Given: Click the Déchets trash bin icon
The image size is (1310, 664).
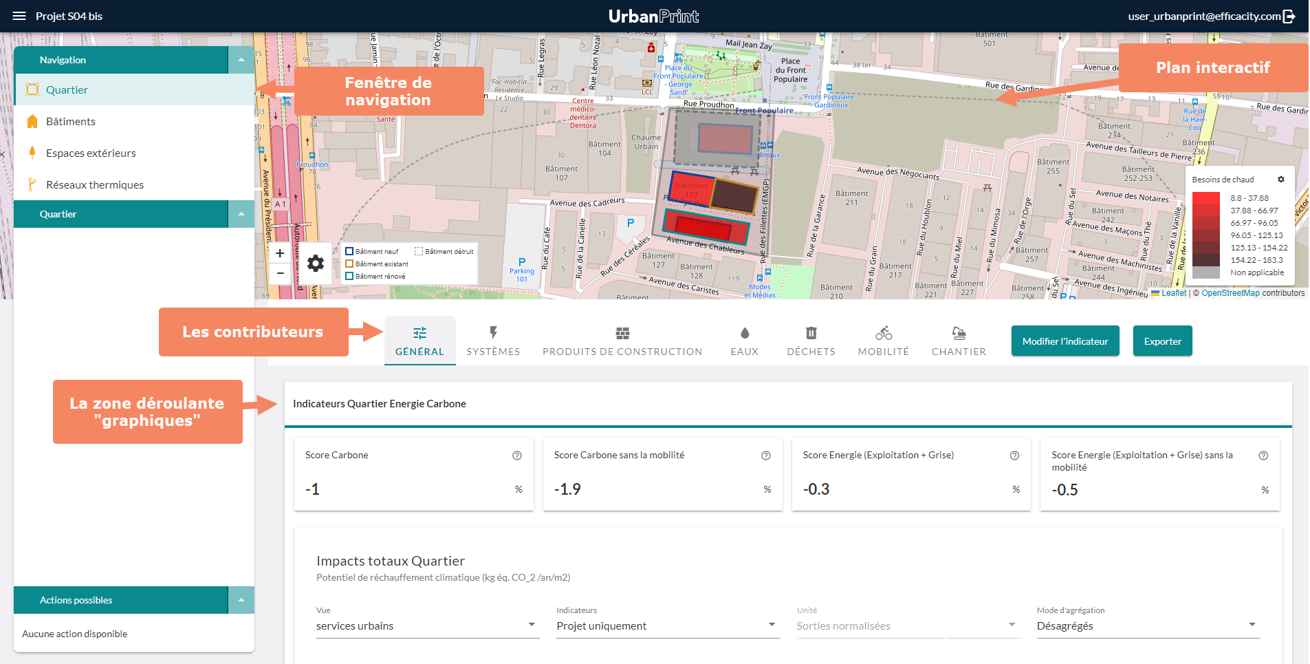Looking at the screenshot, I should pos(811,333).
